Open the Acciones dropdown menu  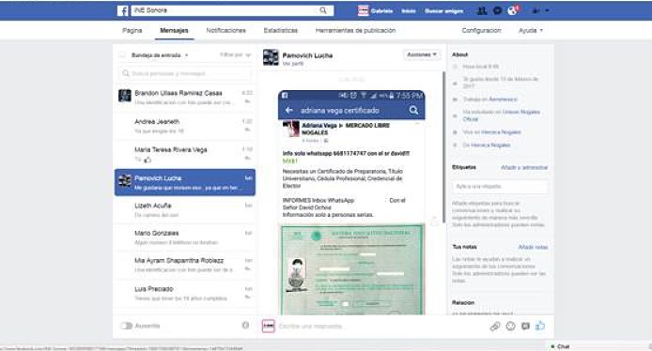pyautogui.click(x=422, y=54)
